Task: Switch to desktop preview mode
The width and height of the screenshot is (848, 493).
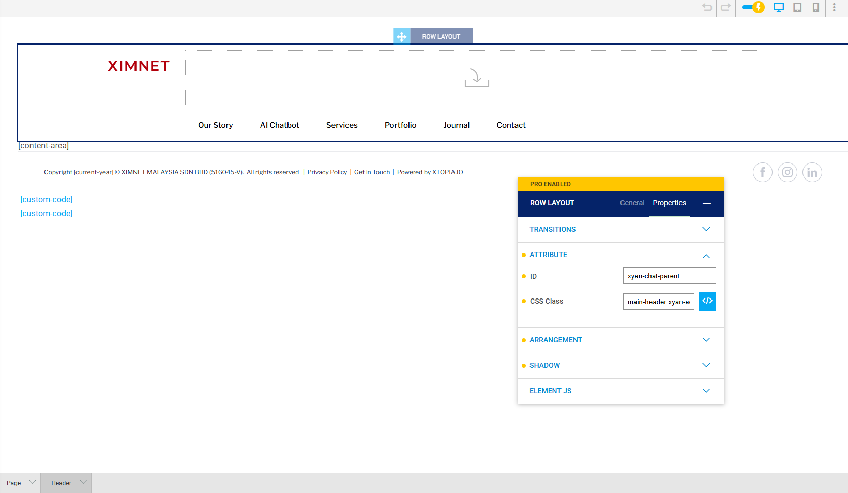Action: [779, 7]
